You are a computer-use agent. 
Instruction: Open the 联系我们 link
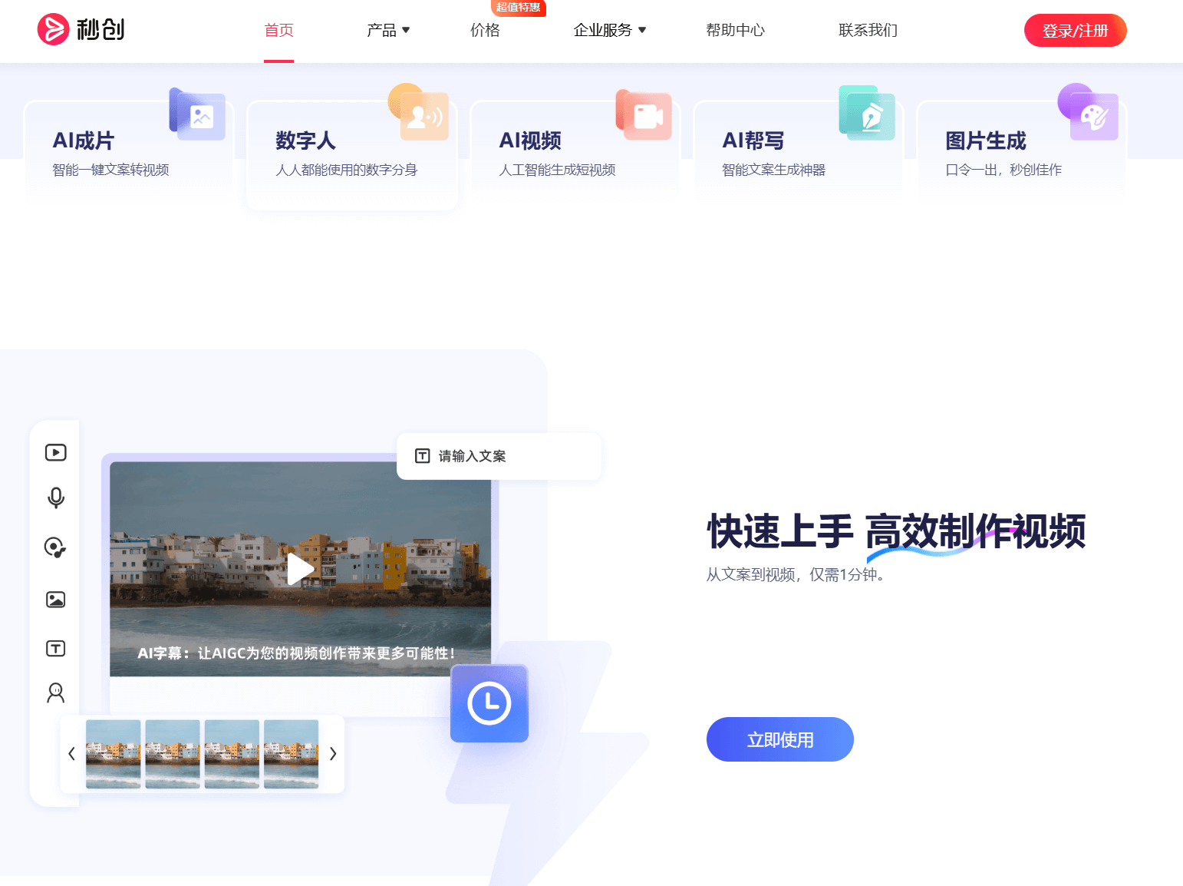pos(868,30)
